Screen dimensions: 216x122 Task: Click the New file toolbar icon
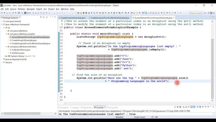coord(2,13)
